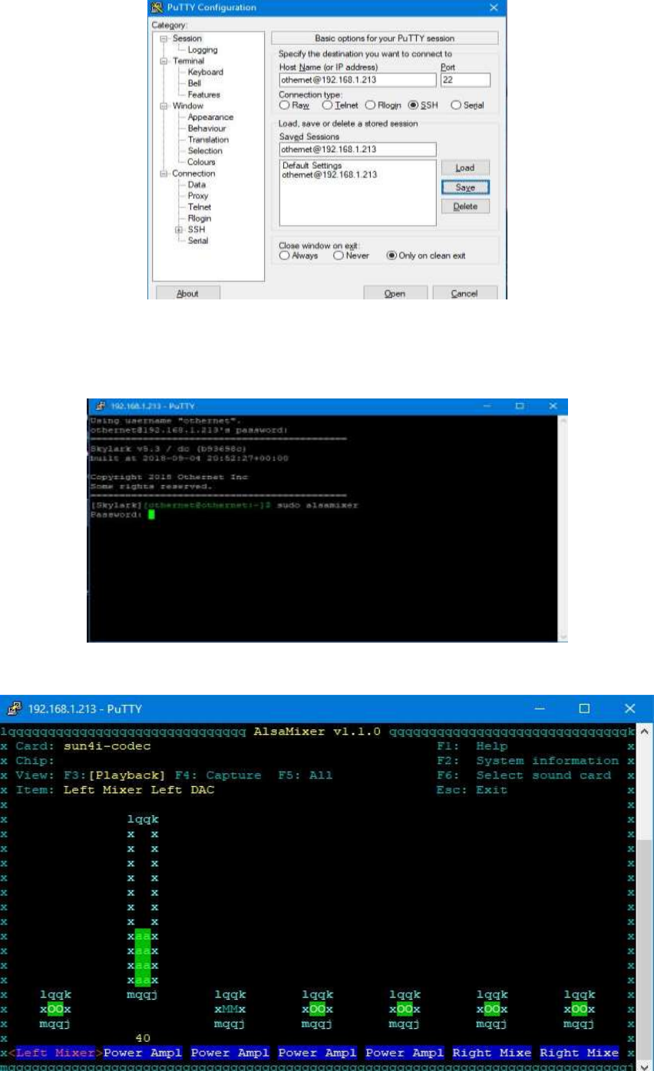Open the Translation category
Image resolution: width=654 pixels, height=1071 pixels.
pos(208,140)
